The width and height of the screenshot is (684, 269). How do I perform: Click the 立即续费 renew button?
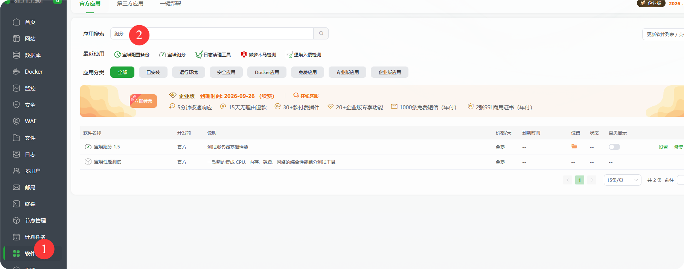coord(143,101)
